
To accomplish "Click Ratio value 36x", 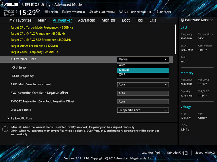I will click(183, 61).
